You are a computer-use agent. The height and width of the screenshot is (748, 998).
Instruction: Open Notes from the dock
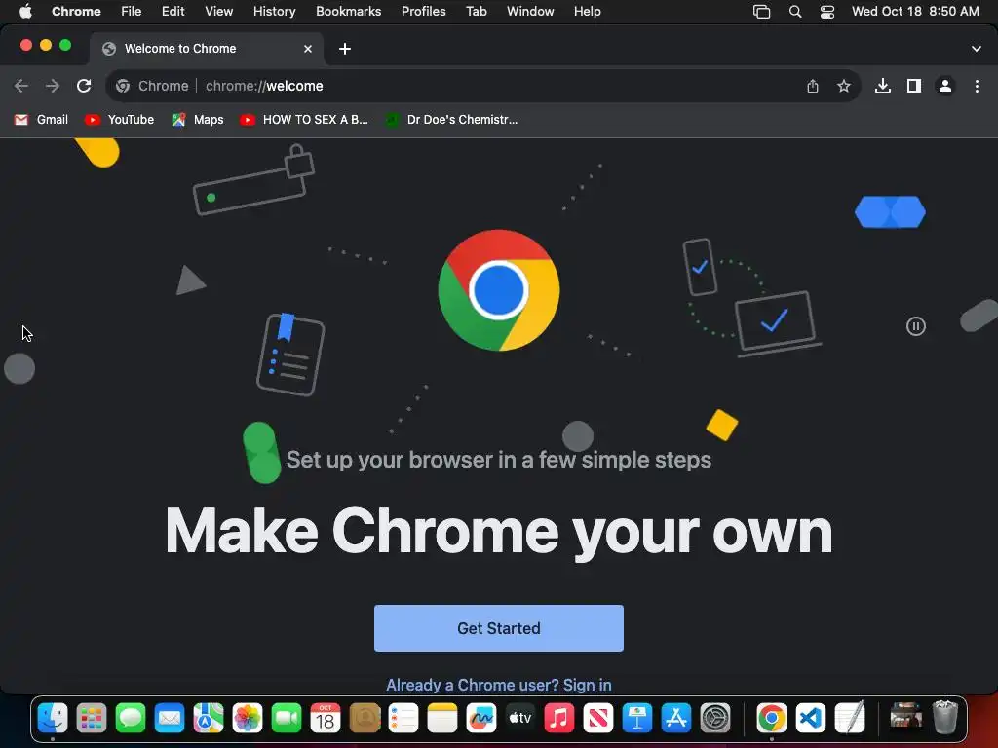coord(442,719)
